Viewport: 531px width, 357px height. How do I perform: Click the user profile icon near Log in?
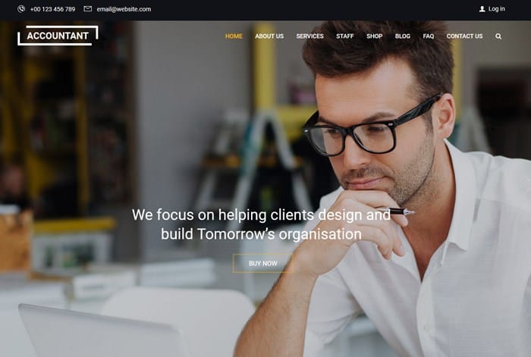(482, 9)
